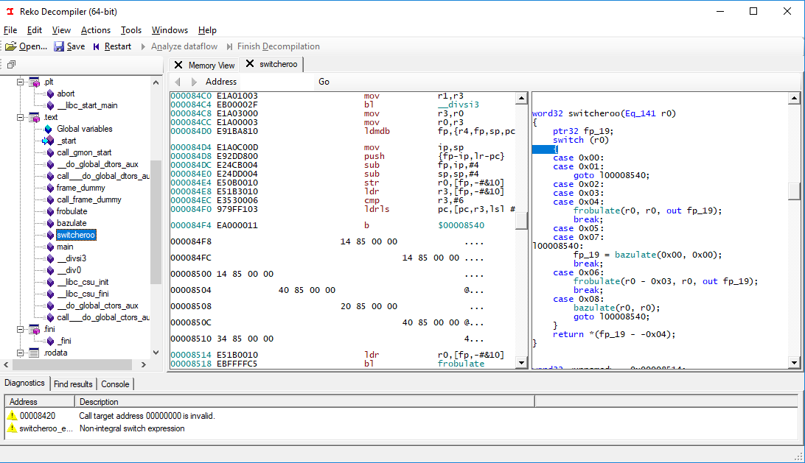Open the Actions menu
Screen dimensions: 805x463
[x=96, y=30]
